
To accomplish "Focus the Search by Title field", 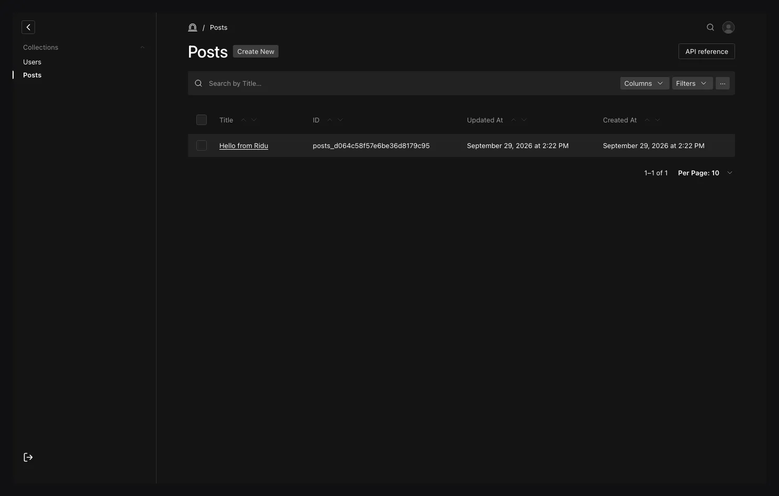I will click(408, 83).
